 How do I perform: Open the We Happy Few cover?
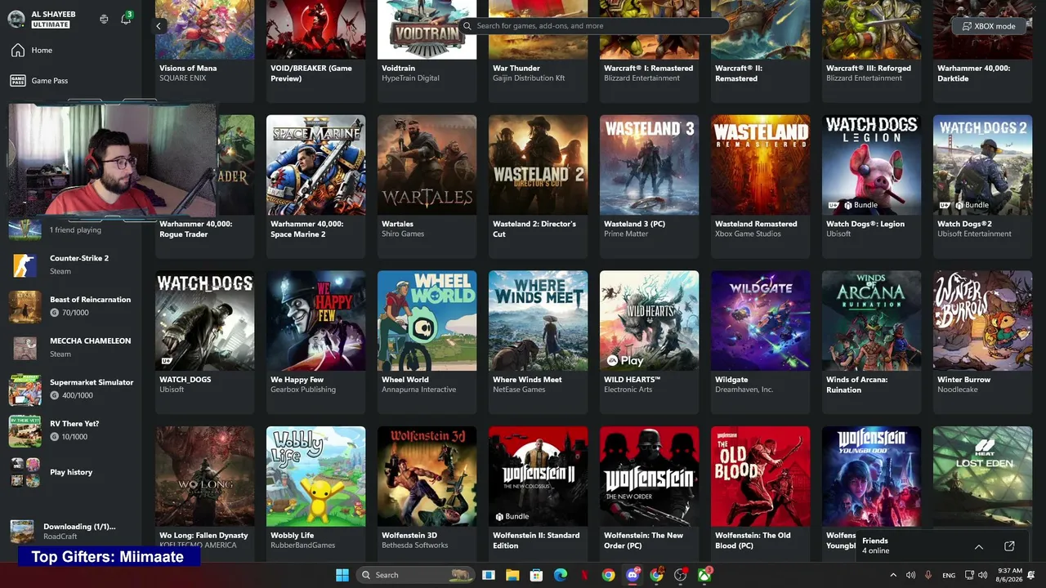coord(315,321)
